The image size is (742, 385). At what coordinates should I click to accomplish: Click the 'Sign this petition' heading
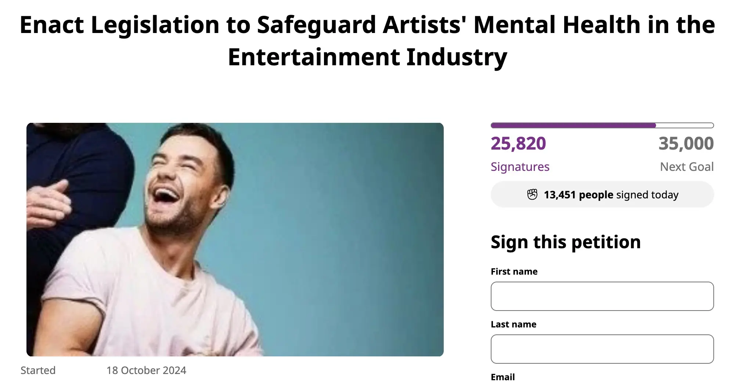(566, 242)
